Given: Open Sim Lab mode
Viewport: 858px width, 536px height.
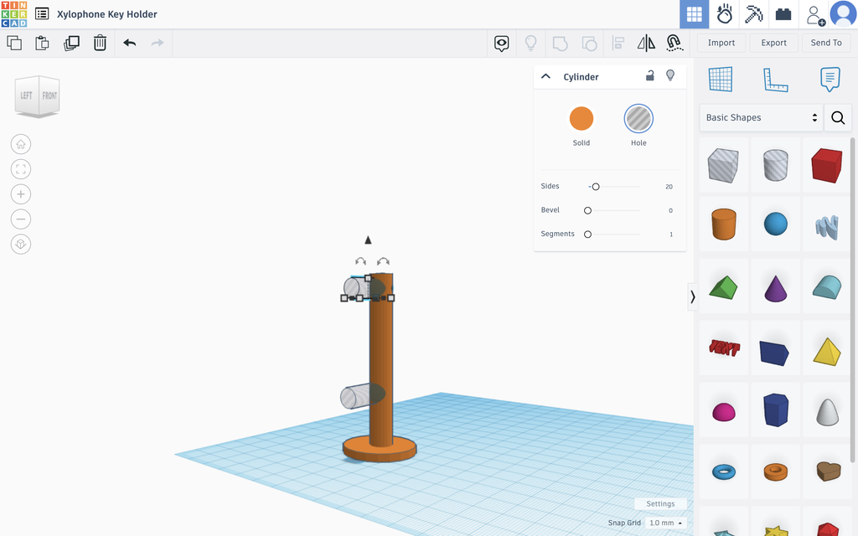Looking at the screenshot, I should [725, 14].
